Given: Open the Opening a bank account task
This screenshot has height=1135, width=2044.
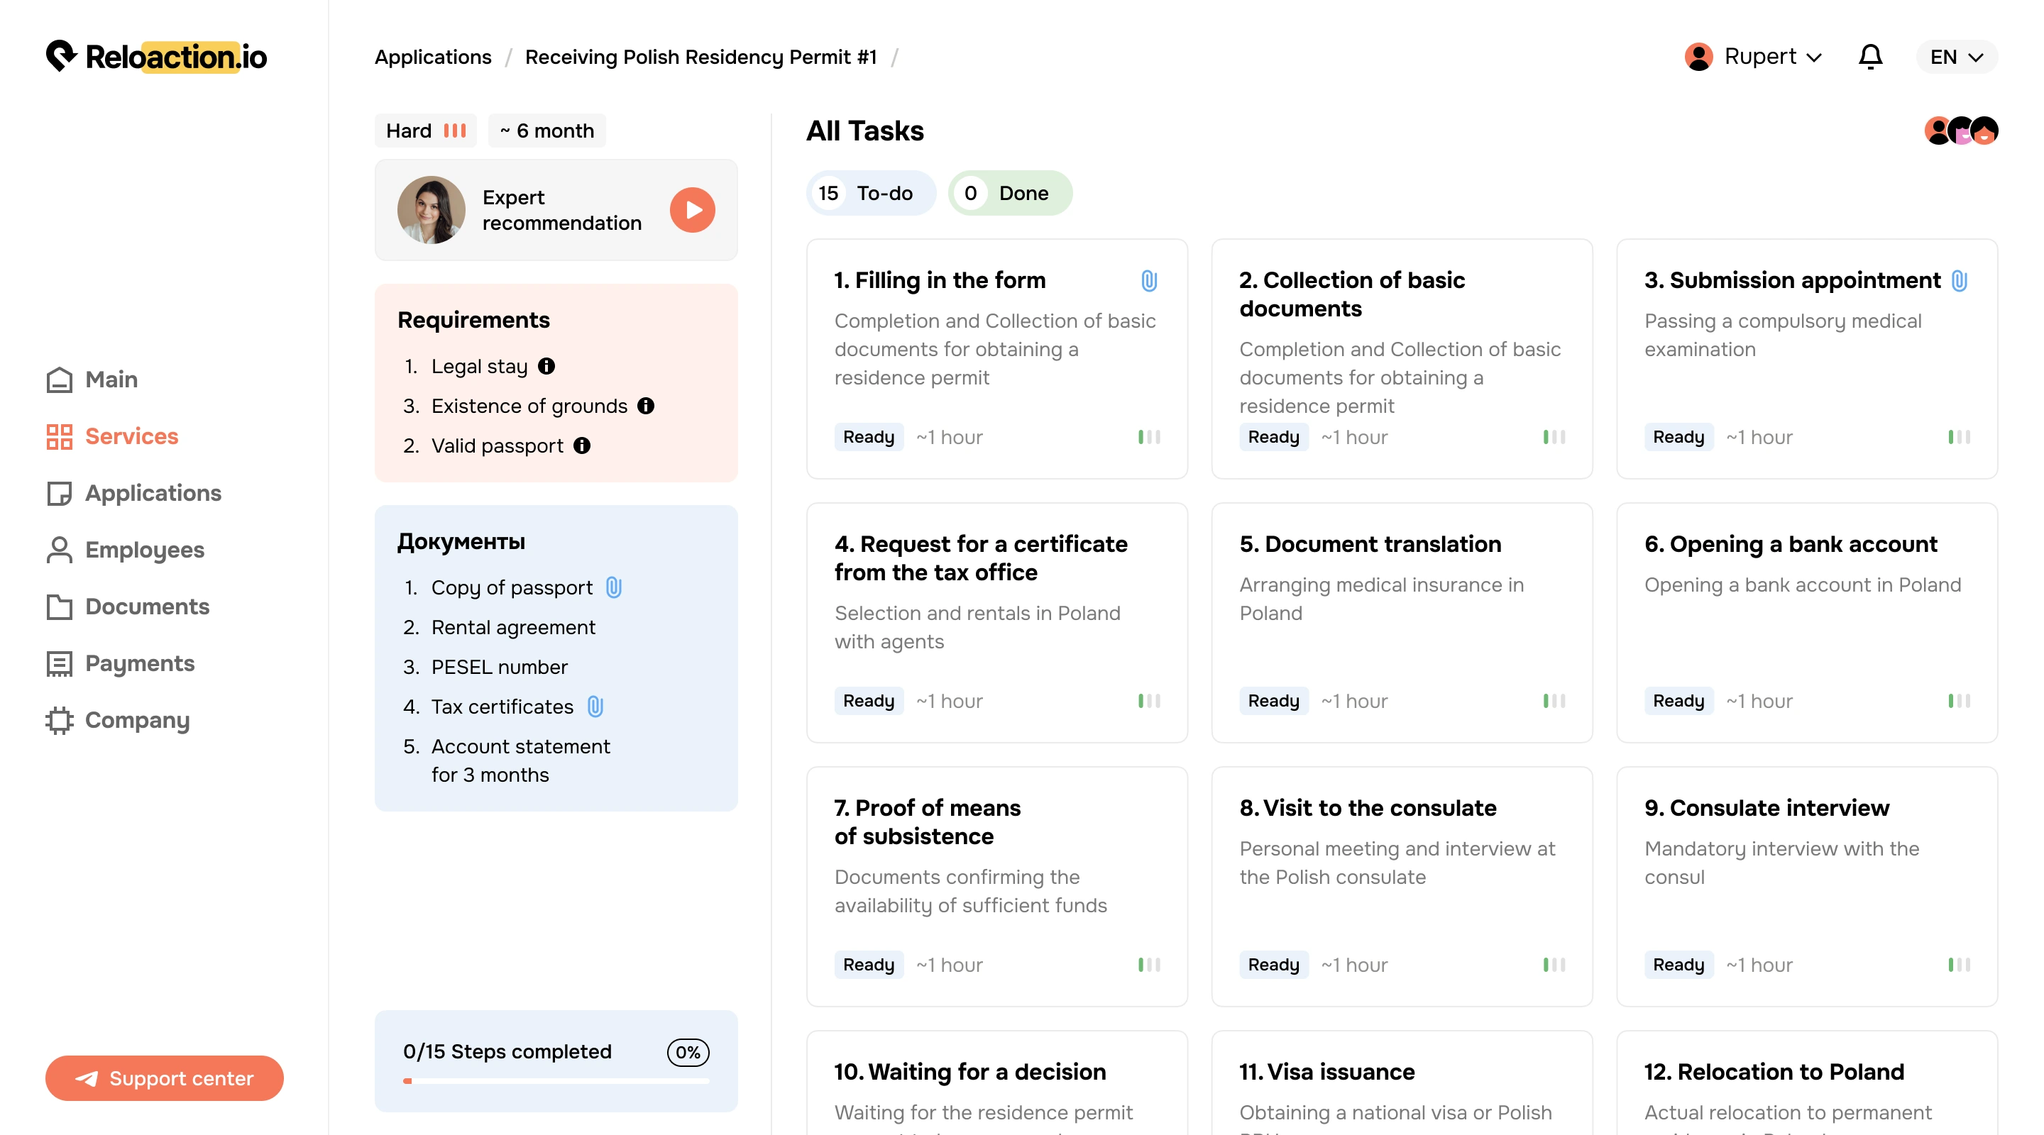Looking at the screenshot, I should 1807,623.
